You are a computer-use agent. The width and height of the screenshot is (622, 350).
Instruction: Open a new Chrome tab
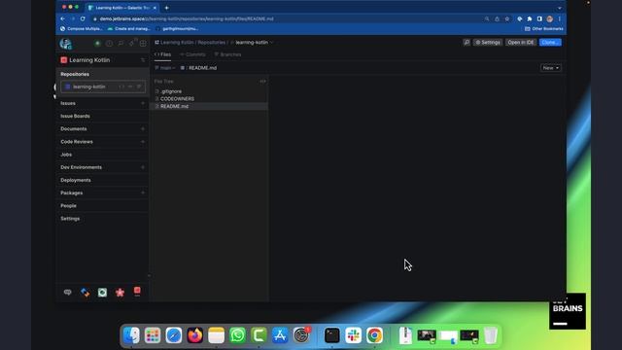pyautogui.click(x=166, y=8)
